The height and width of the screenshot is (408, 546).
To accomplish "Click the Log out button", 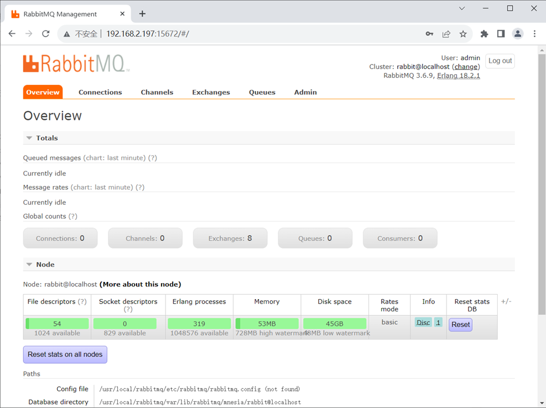I will (500, 61).
